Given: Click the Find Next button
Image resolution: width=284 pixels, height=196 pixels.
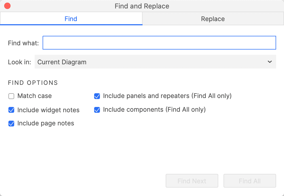Looking at the screenshot, I should click(x=192, y=181).
